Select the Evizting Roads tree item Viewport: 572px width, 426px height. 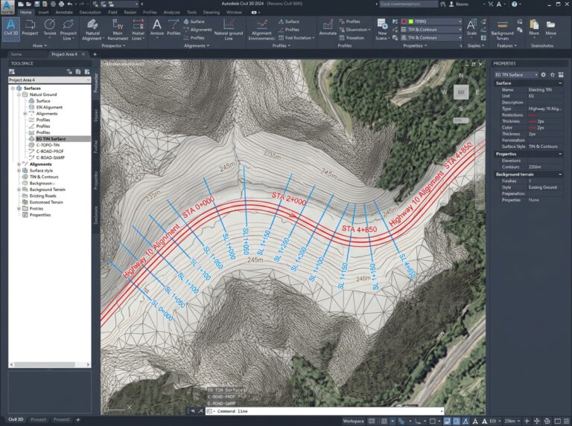(x=42, y=196)
